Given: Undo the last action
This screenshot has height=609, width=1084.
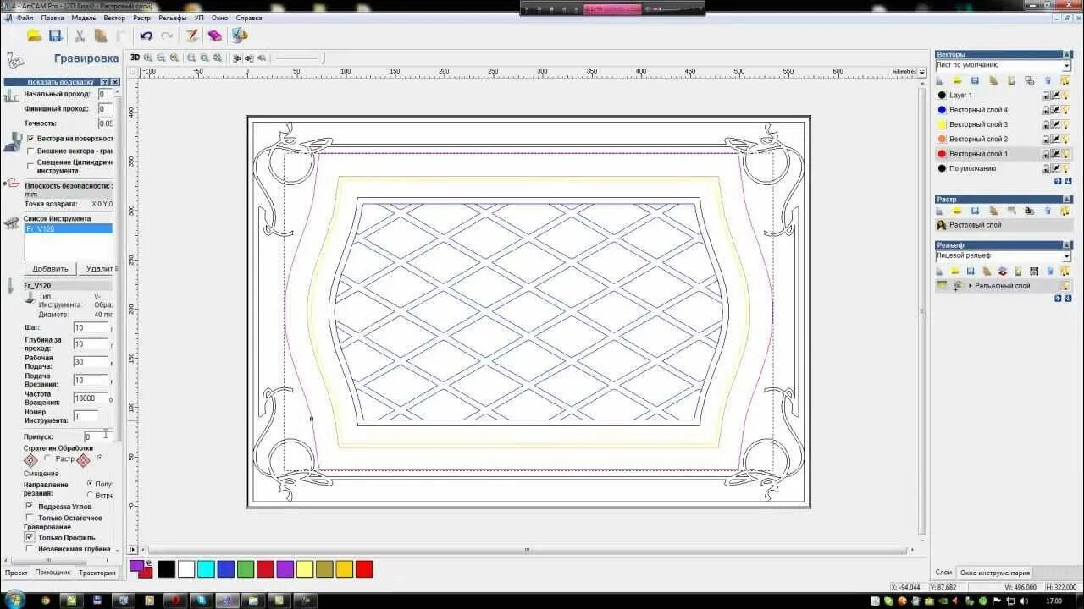Looking at the screenshot, I should point(146,36).
